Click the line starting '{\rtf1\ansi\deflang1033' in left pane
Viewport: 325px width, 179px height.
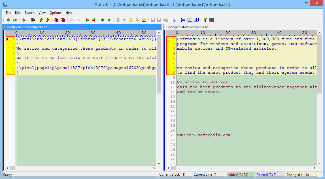[86, 39]
